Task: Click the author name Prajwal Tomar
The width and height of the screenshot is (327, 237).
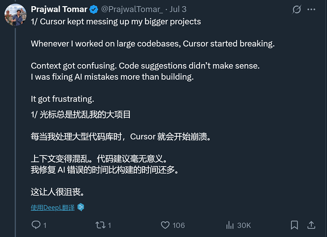Action: 59,9
